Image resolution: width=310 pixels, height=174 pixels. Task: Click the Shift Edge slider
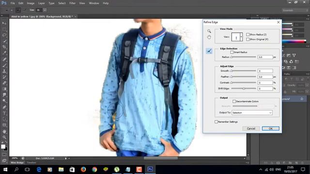tap(244, 88)
